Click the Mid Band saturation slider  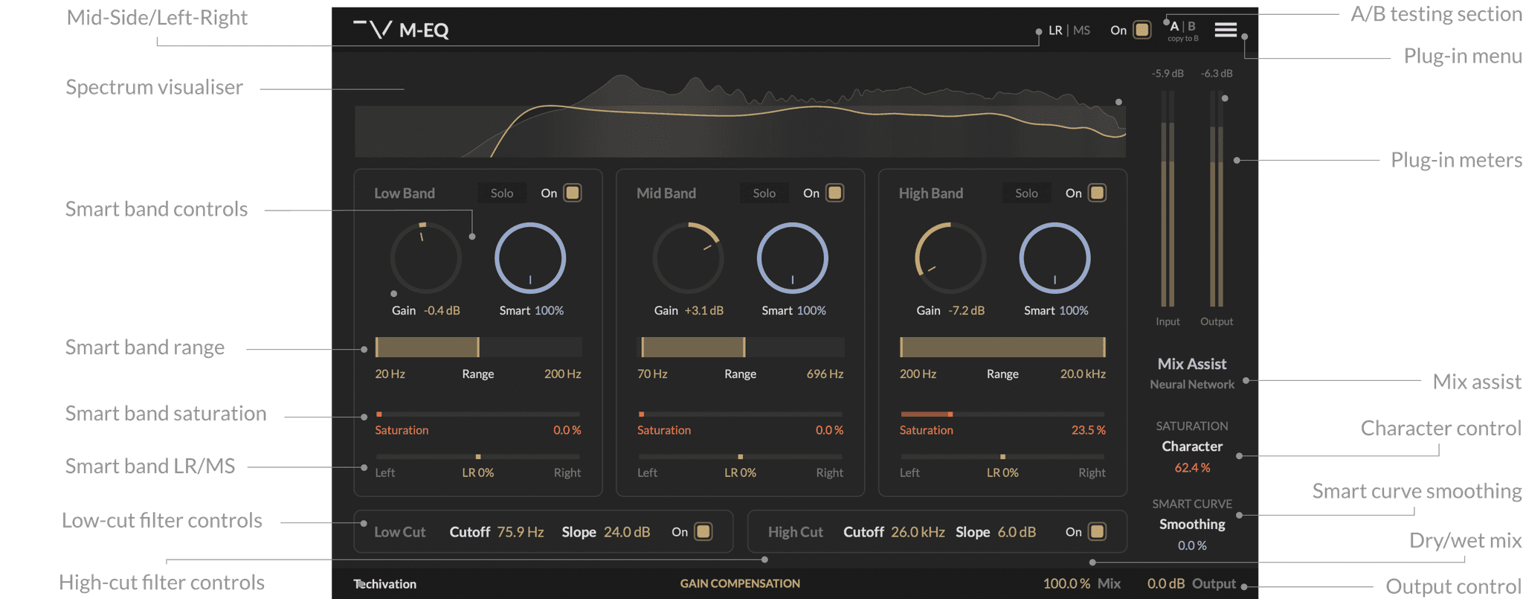(x=741, y=414)
